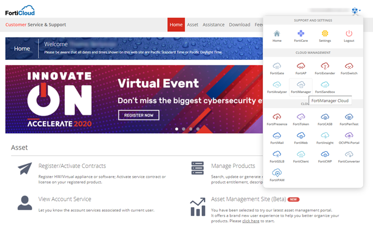The width and height of the screenshot is (373, 227).
Task: Open Settings gear in services panel
Action: pyautogui.click(x=325, y=34)
